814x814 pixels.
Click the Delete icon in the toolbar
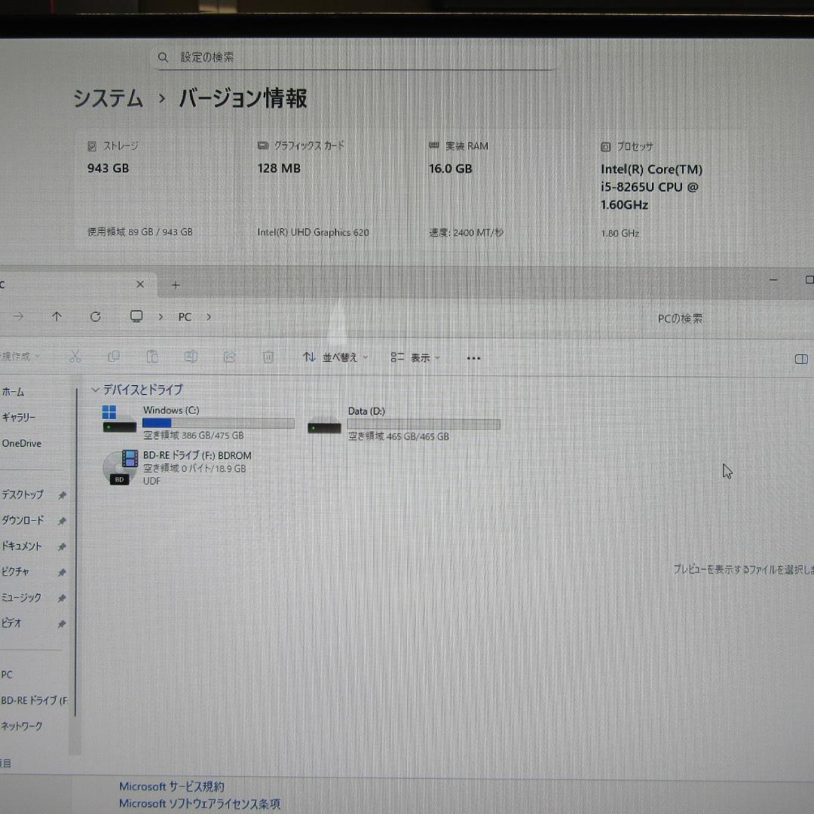click(268, 356)
